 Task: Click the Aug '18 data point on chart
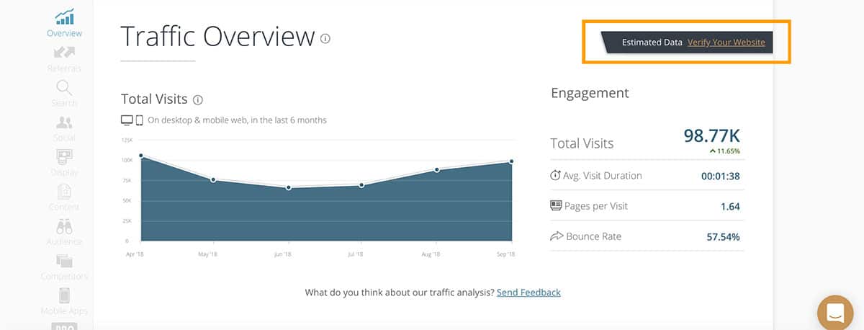437,170
